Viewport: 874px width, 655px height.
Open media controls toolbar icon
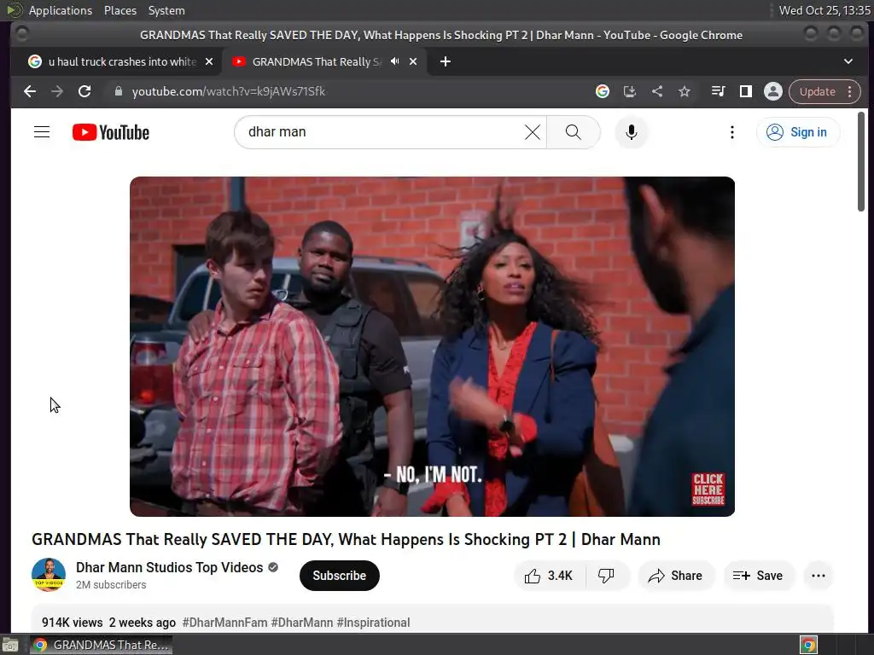click(718, 91)
